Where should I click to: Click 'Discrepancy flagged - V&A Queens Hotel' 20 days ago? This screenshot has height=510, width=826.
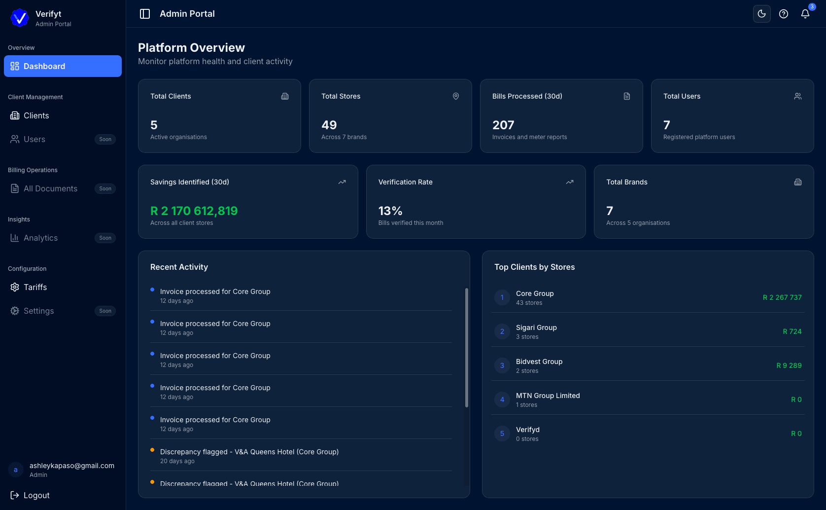pyautogui.click(x=301, y=456)
